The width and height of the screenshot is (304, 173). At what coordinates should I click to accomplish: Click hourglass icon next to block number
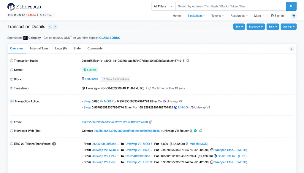pyautogui.click(x=83, y=79)
